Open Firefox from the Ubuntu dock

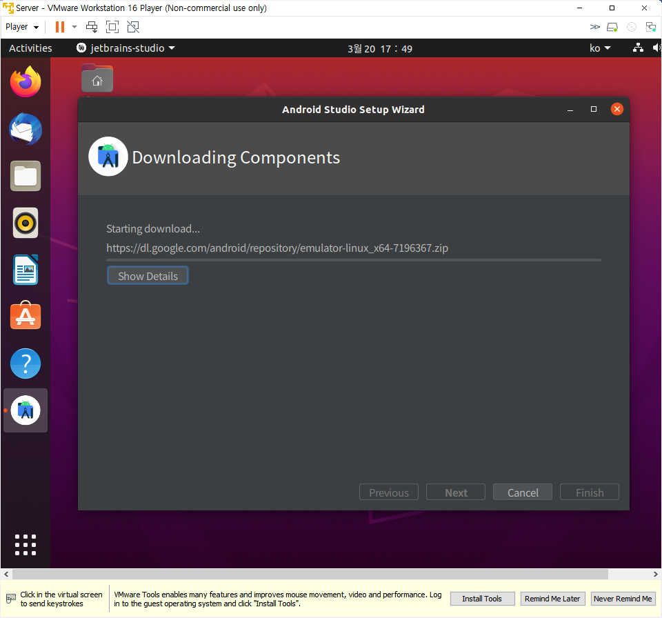coord(26,81)
